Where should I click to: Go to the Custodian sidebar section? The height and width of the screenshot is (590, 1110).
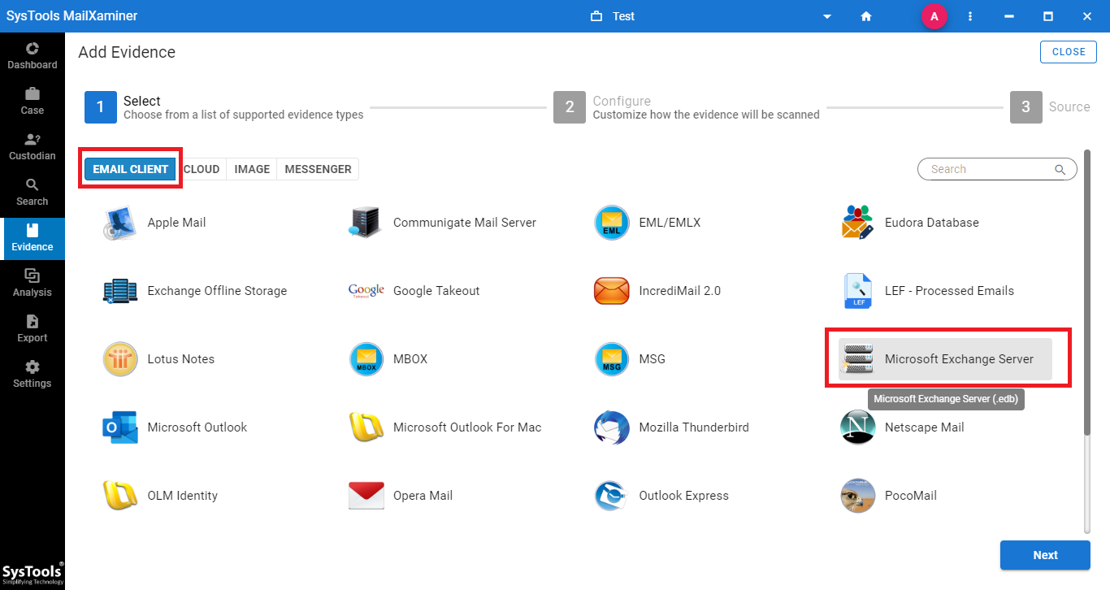pos(33,147)
